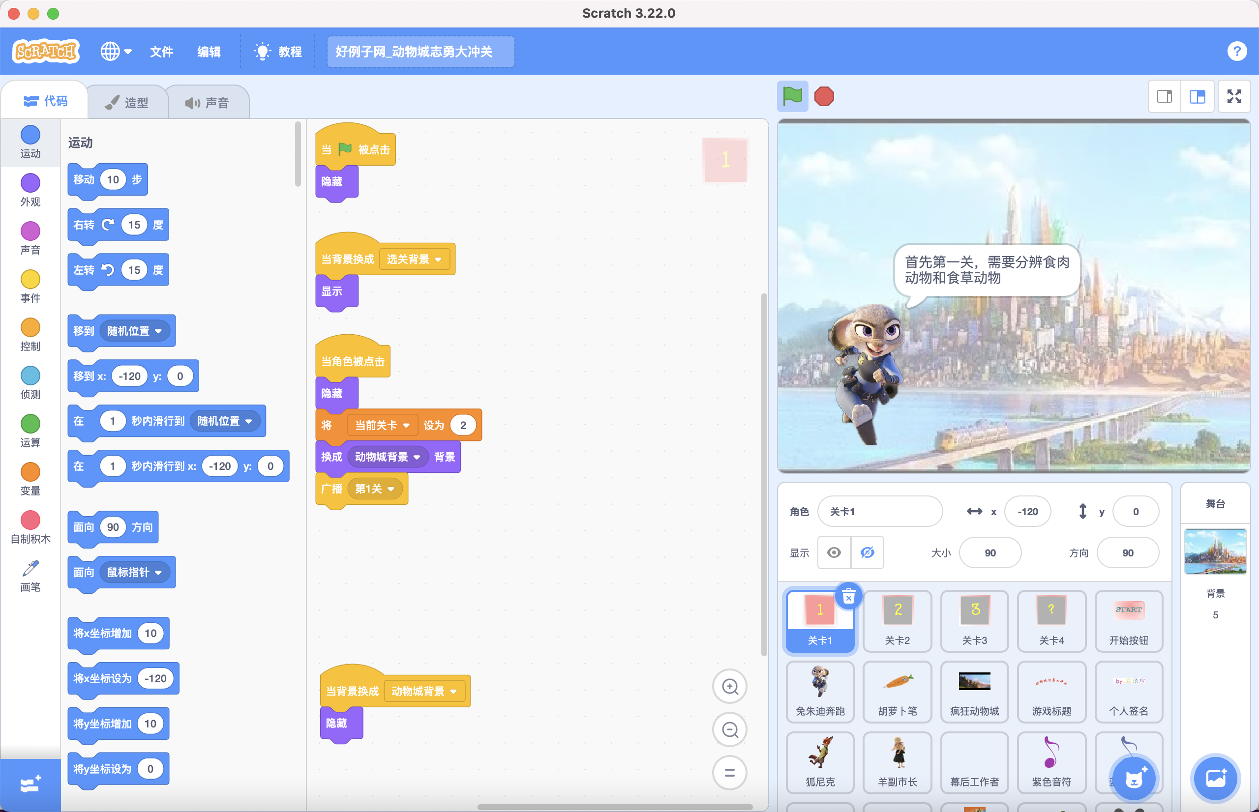Open 当前关卡 variable dropdown
Viewport: 1259px width, 812px height.
(x=382, y=425)
